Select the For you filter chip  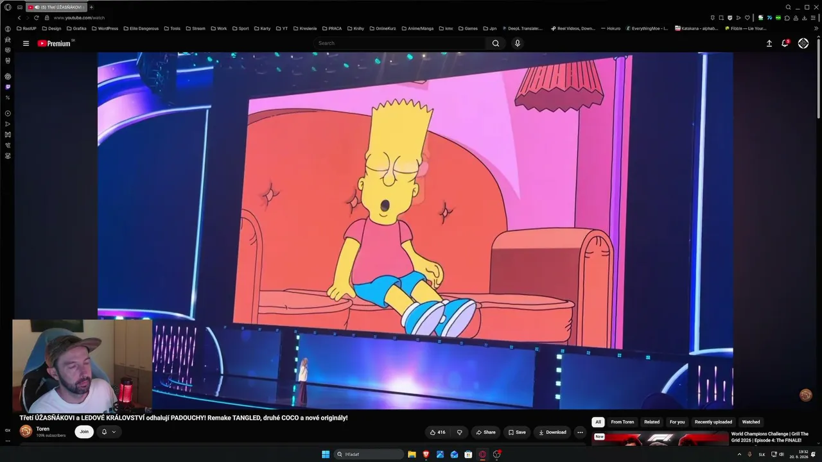(x=677, y=422)
